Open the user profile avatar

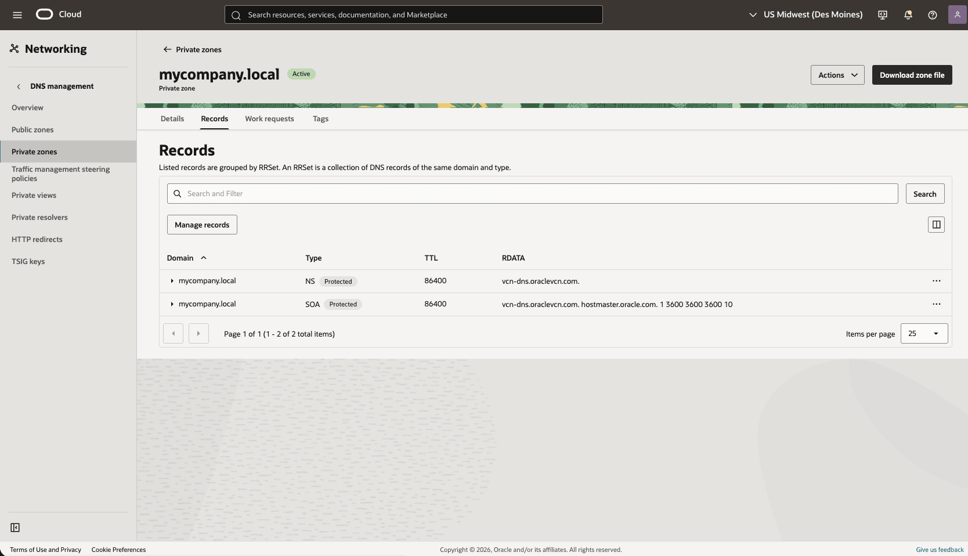tap(956, 15)
